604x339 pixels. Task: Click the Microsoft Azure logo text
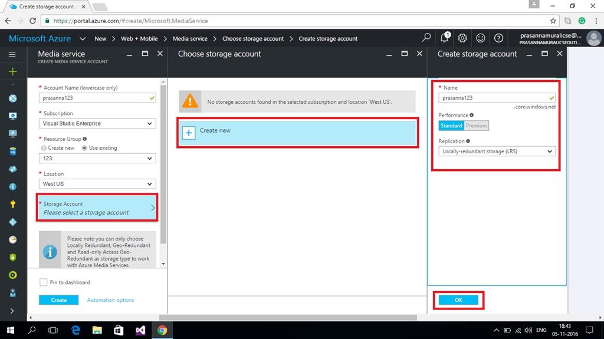40,38
